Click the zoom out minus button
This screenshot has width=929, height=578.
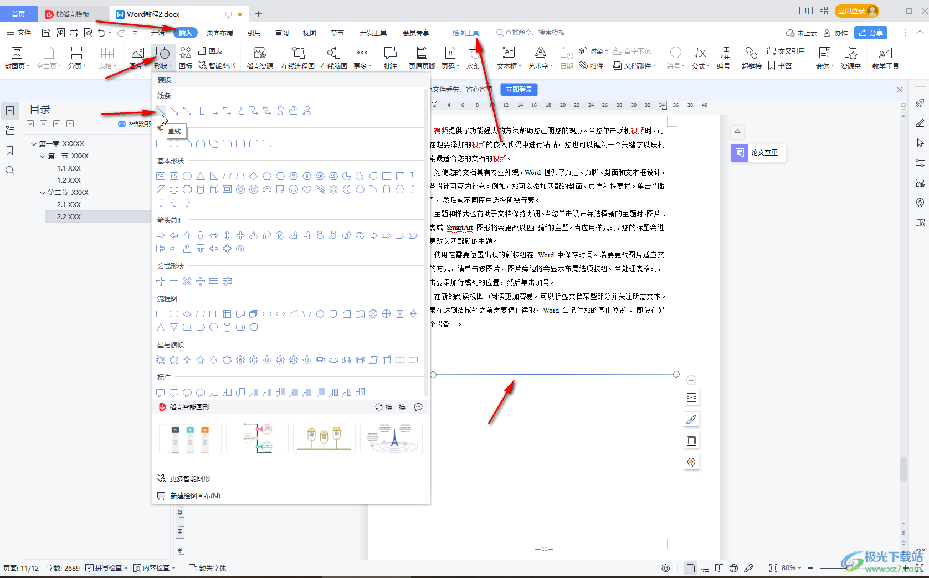click(x=810, y=568)
